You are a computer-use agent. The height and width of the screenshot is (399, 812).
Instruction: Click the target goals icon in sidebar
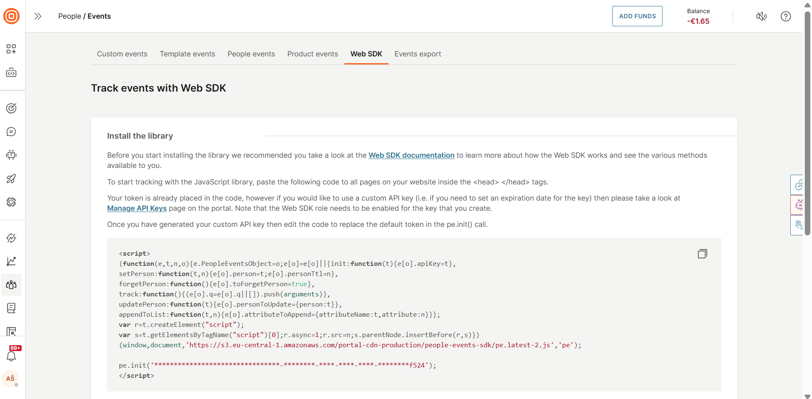[x=11, y=108]
